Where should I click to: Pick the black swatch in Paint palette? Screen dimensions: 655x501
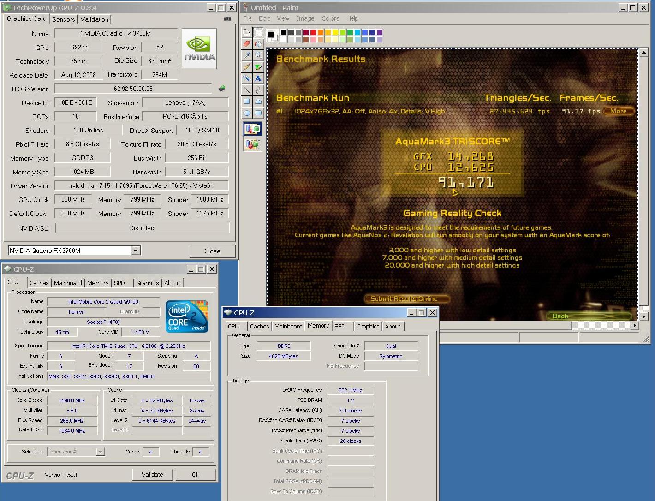284,32
